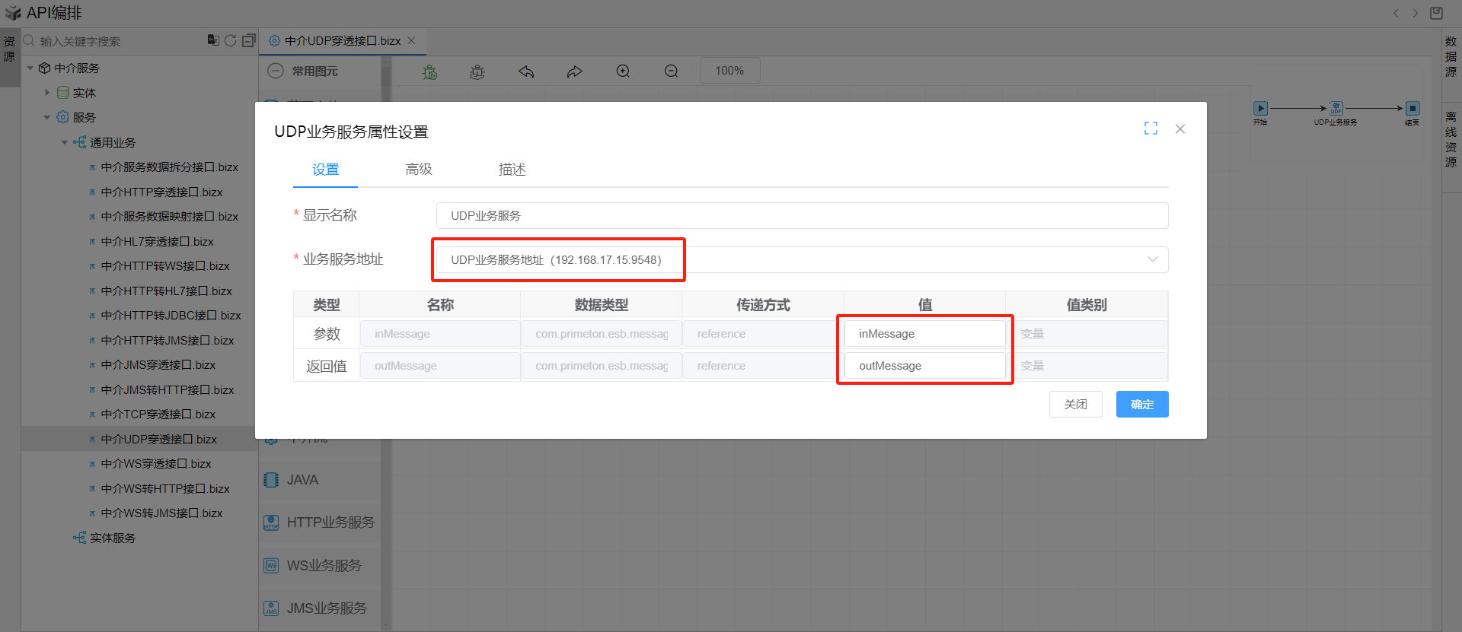The image size is (1462, 632).
Task: Open 中介服务数据拆分接口.bizx in the tree
Action: 170,167
